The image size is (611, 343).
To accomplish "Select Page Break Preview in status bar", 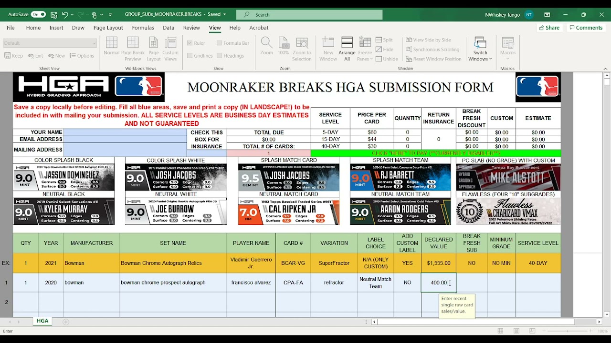I will (532, 331).
